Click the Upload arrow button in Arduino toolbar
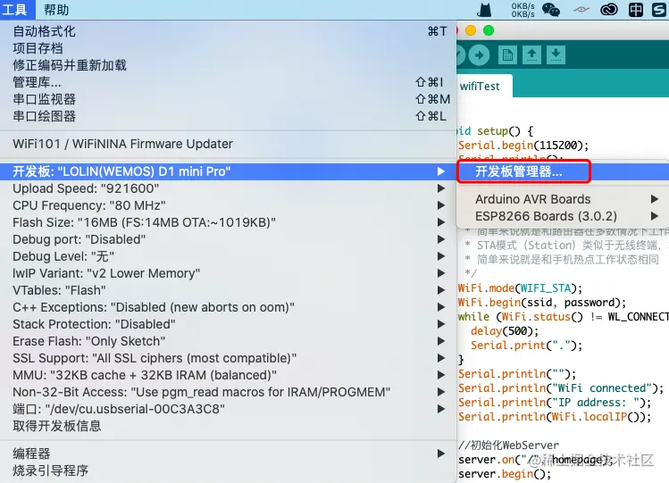Image resolution: width=669 pixels, height=483 pixels. point(479,55)
